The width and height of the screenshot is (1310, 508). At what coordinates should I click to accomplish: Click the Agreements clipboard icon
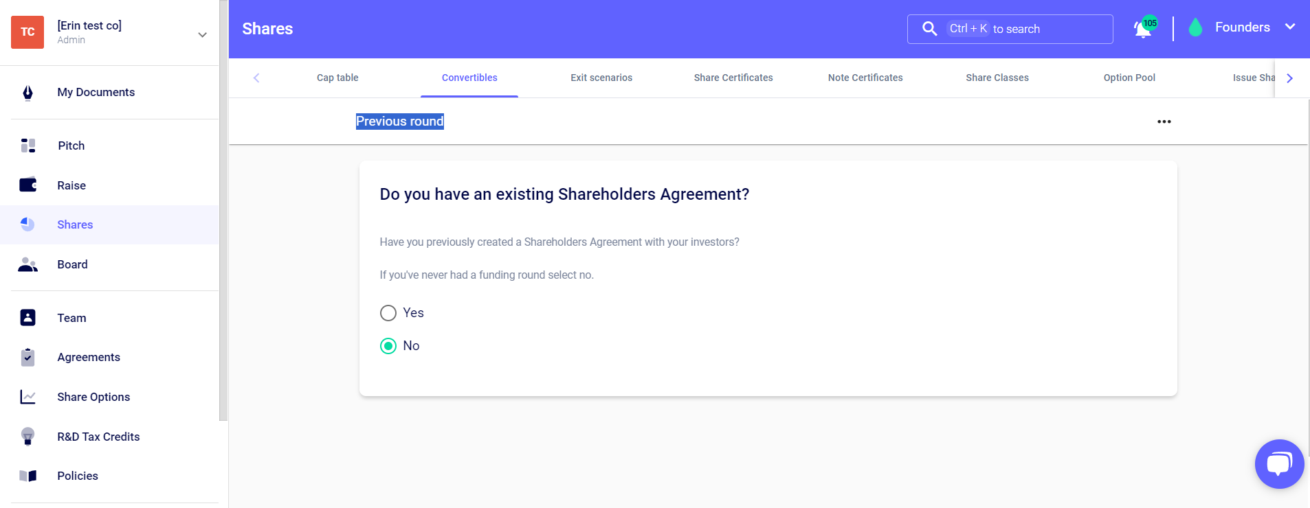(x=28, y=357)
